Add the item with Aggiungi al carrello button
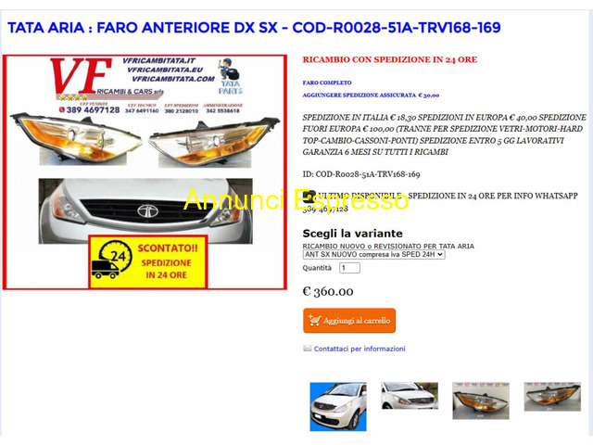The image size is (593, 445). click(x=349, y=321)
